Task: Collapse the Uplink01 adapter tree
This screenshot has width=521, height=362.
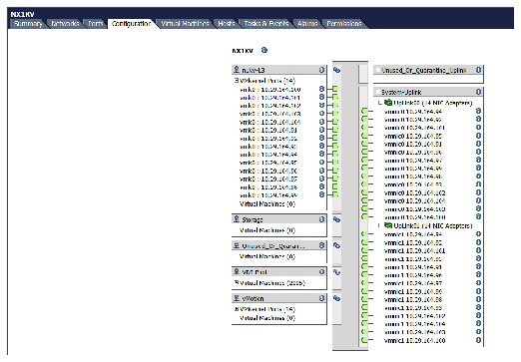Action: pyautogui.click(x=380, y=225)
